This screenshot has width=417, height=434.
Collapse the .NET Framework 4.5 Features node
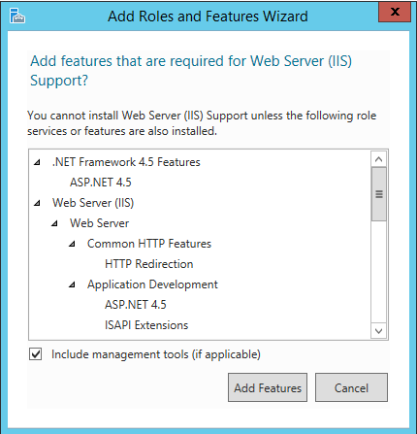[x=37, y=162]
